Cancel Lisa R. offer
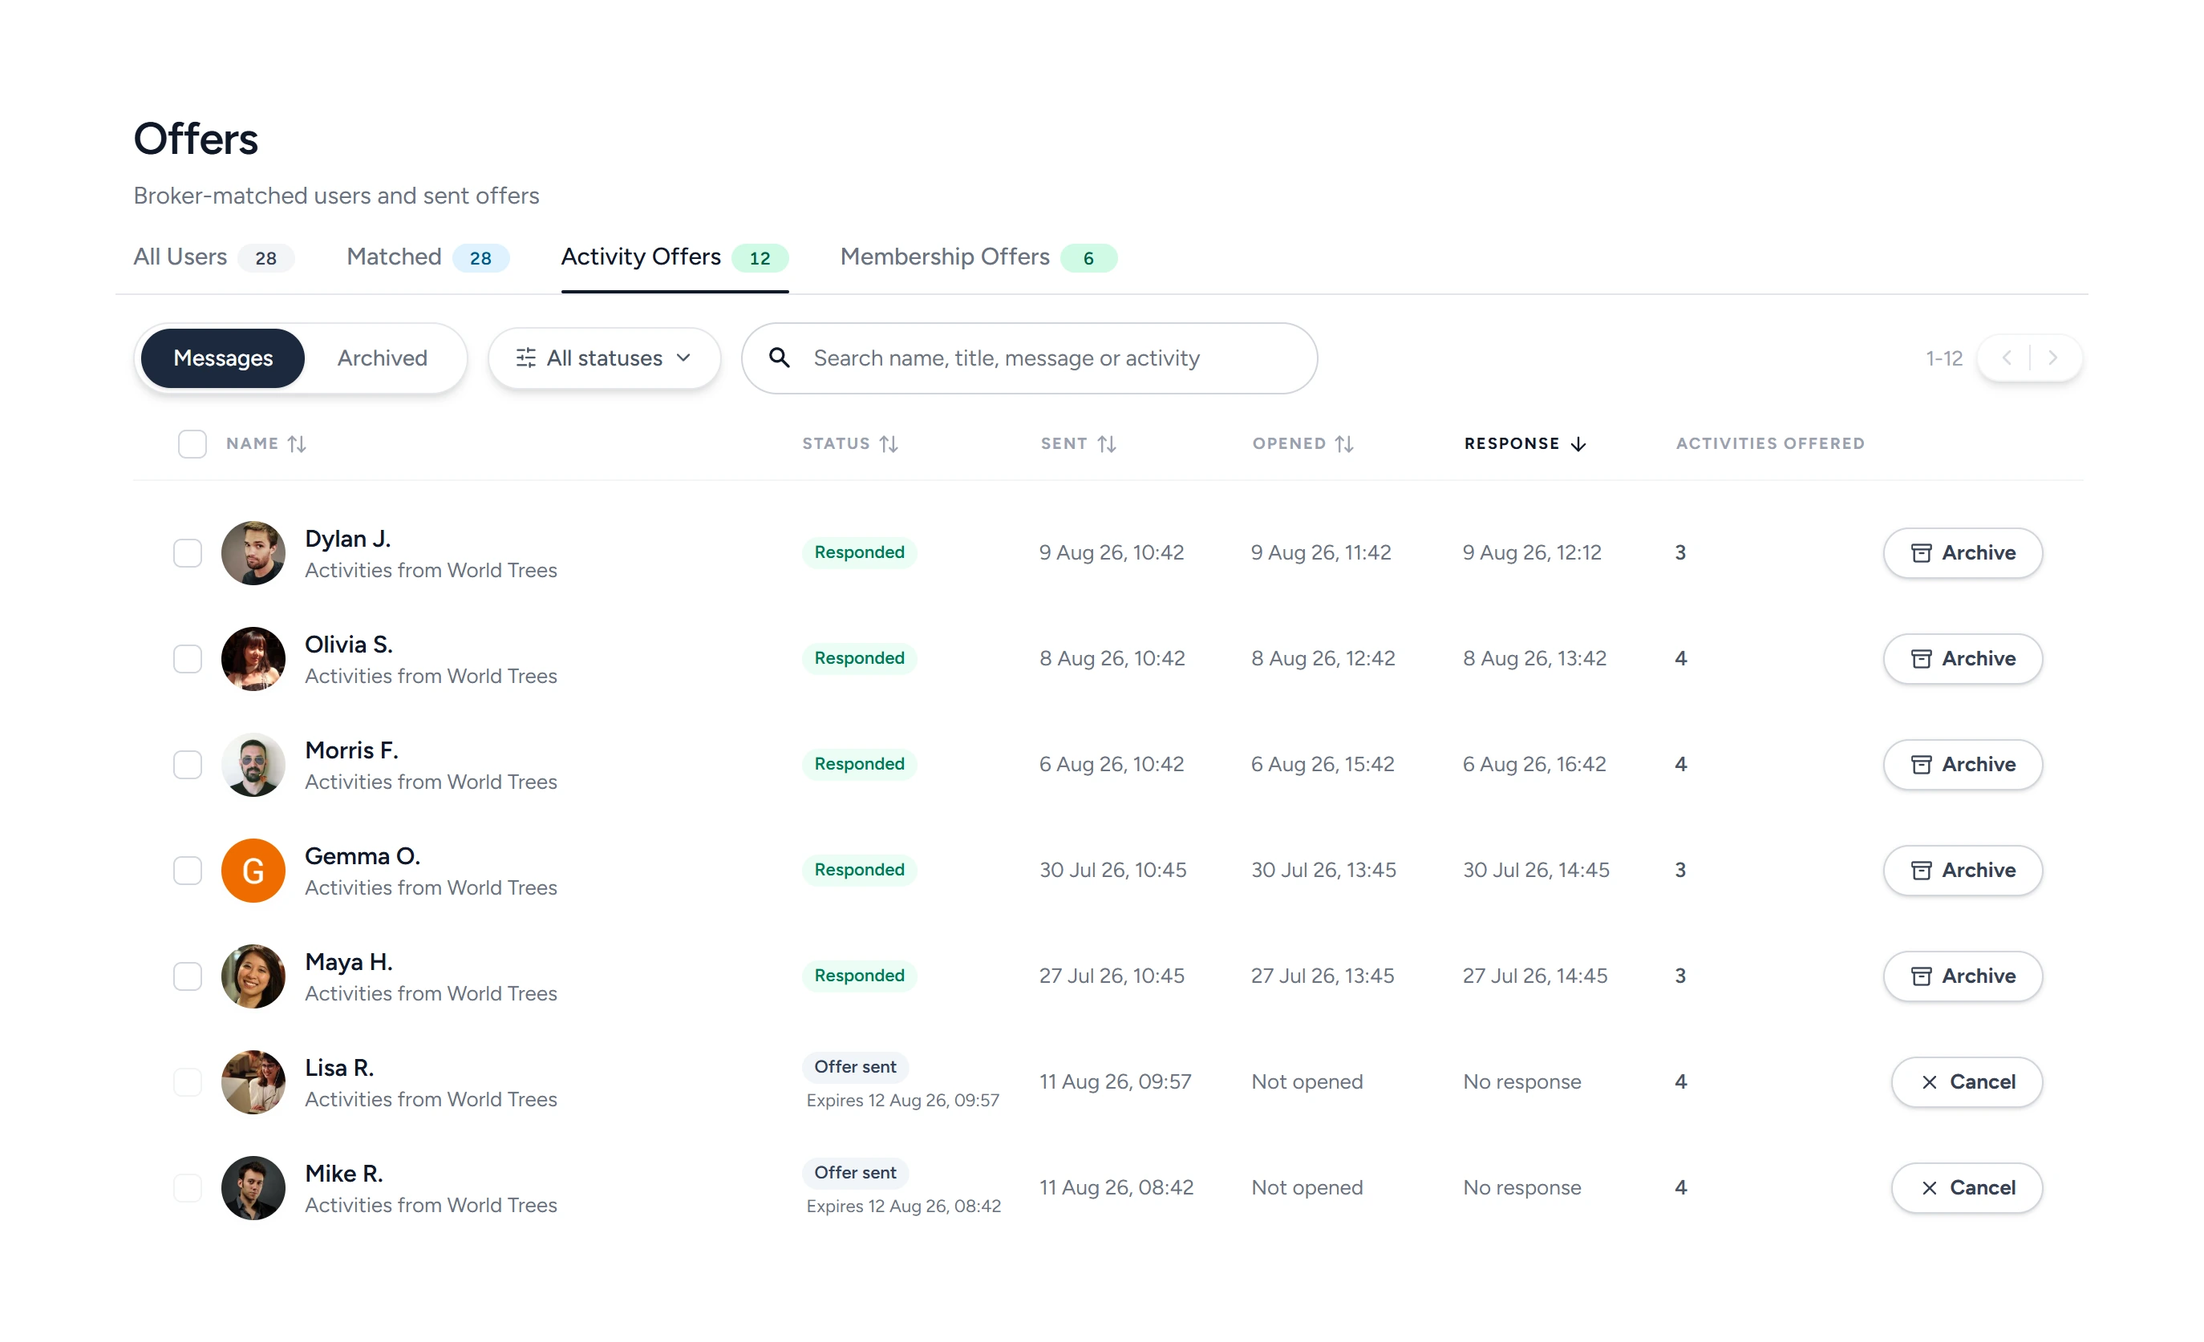The image size is (2204, 1342). [x=1966, y=1081]
